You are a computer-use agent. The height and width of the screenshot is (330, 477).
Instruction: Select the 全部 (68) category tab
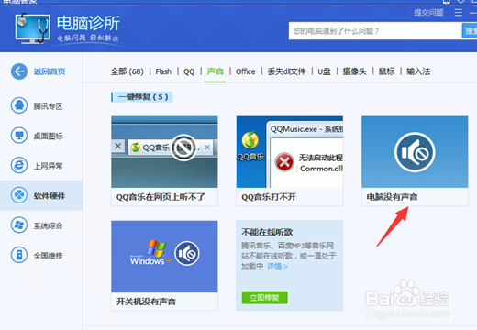click(127, 71)
